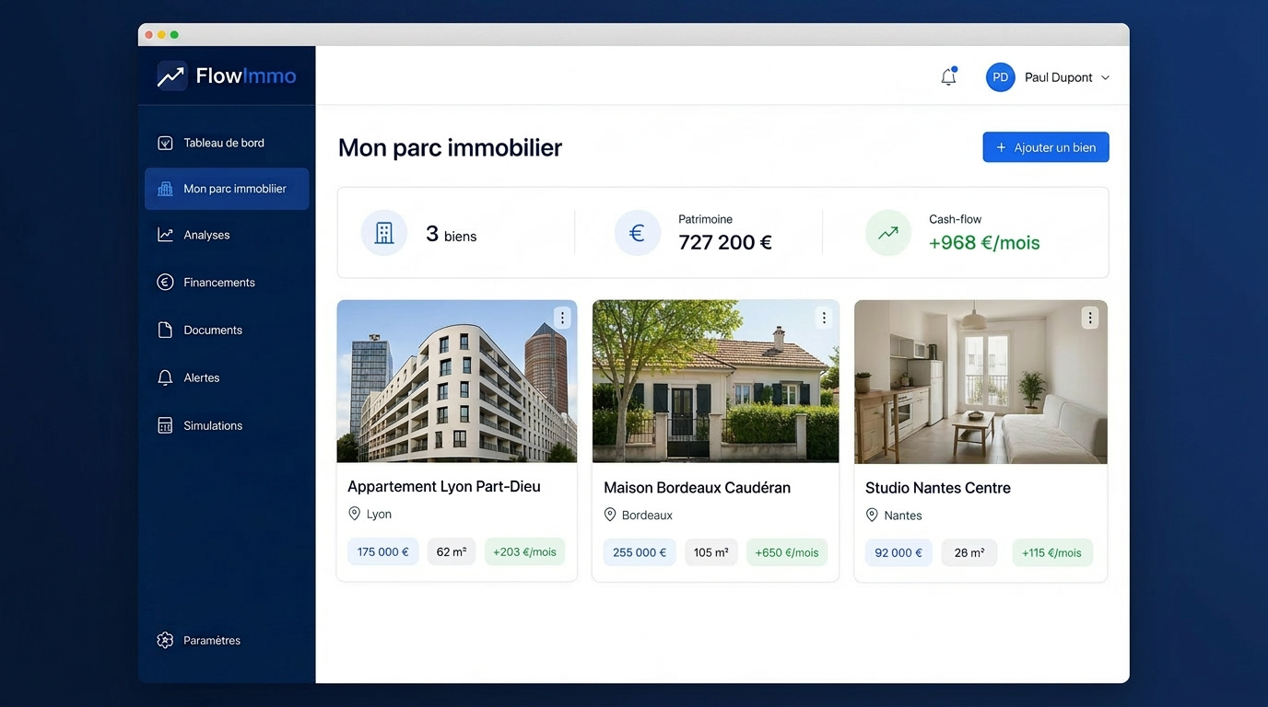Click the 62 m² surface tag
The width and height of the screenshot is (1268, 707).
coord(452,551)
